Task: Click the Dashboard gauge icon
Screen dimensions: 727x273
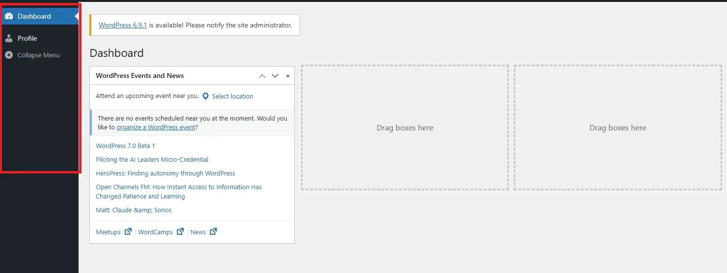Action: [x=9, y=16]
